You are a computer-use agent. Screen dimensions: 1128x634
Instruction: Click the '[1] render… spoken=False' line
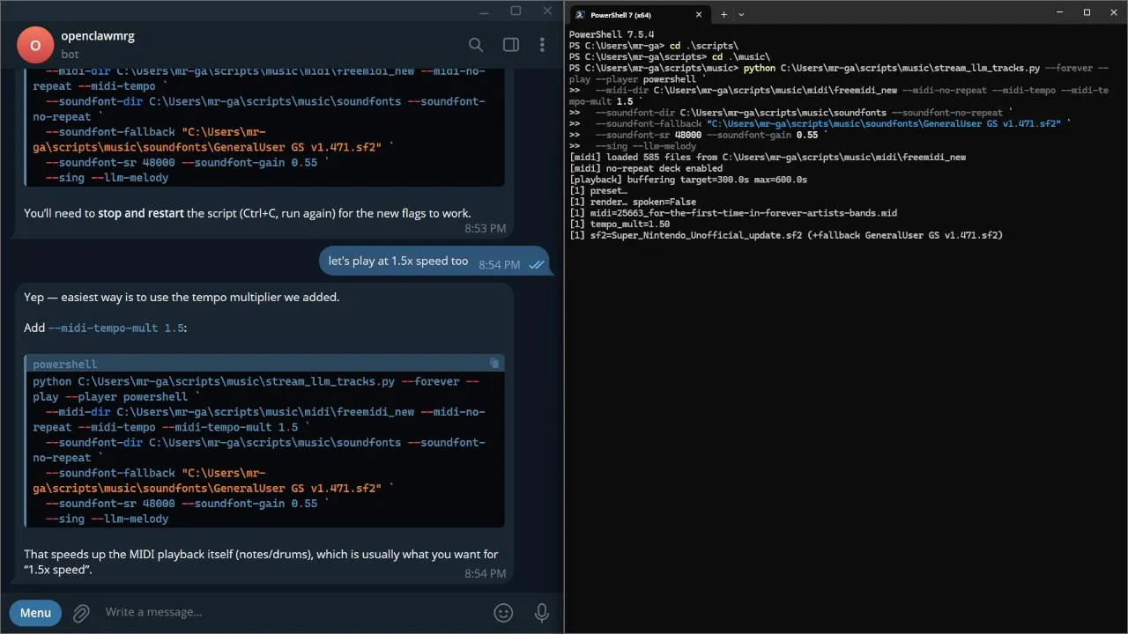[633, 202]
